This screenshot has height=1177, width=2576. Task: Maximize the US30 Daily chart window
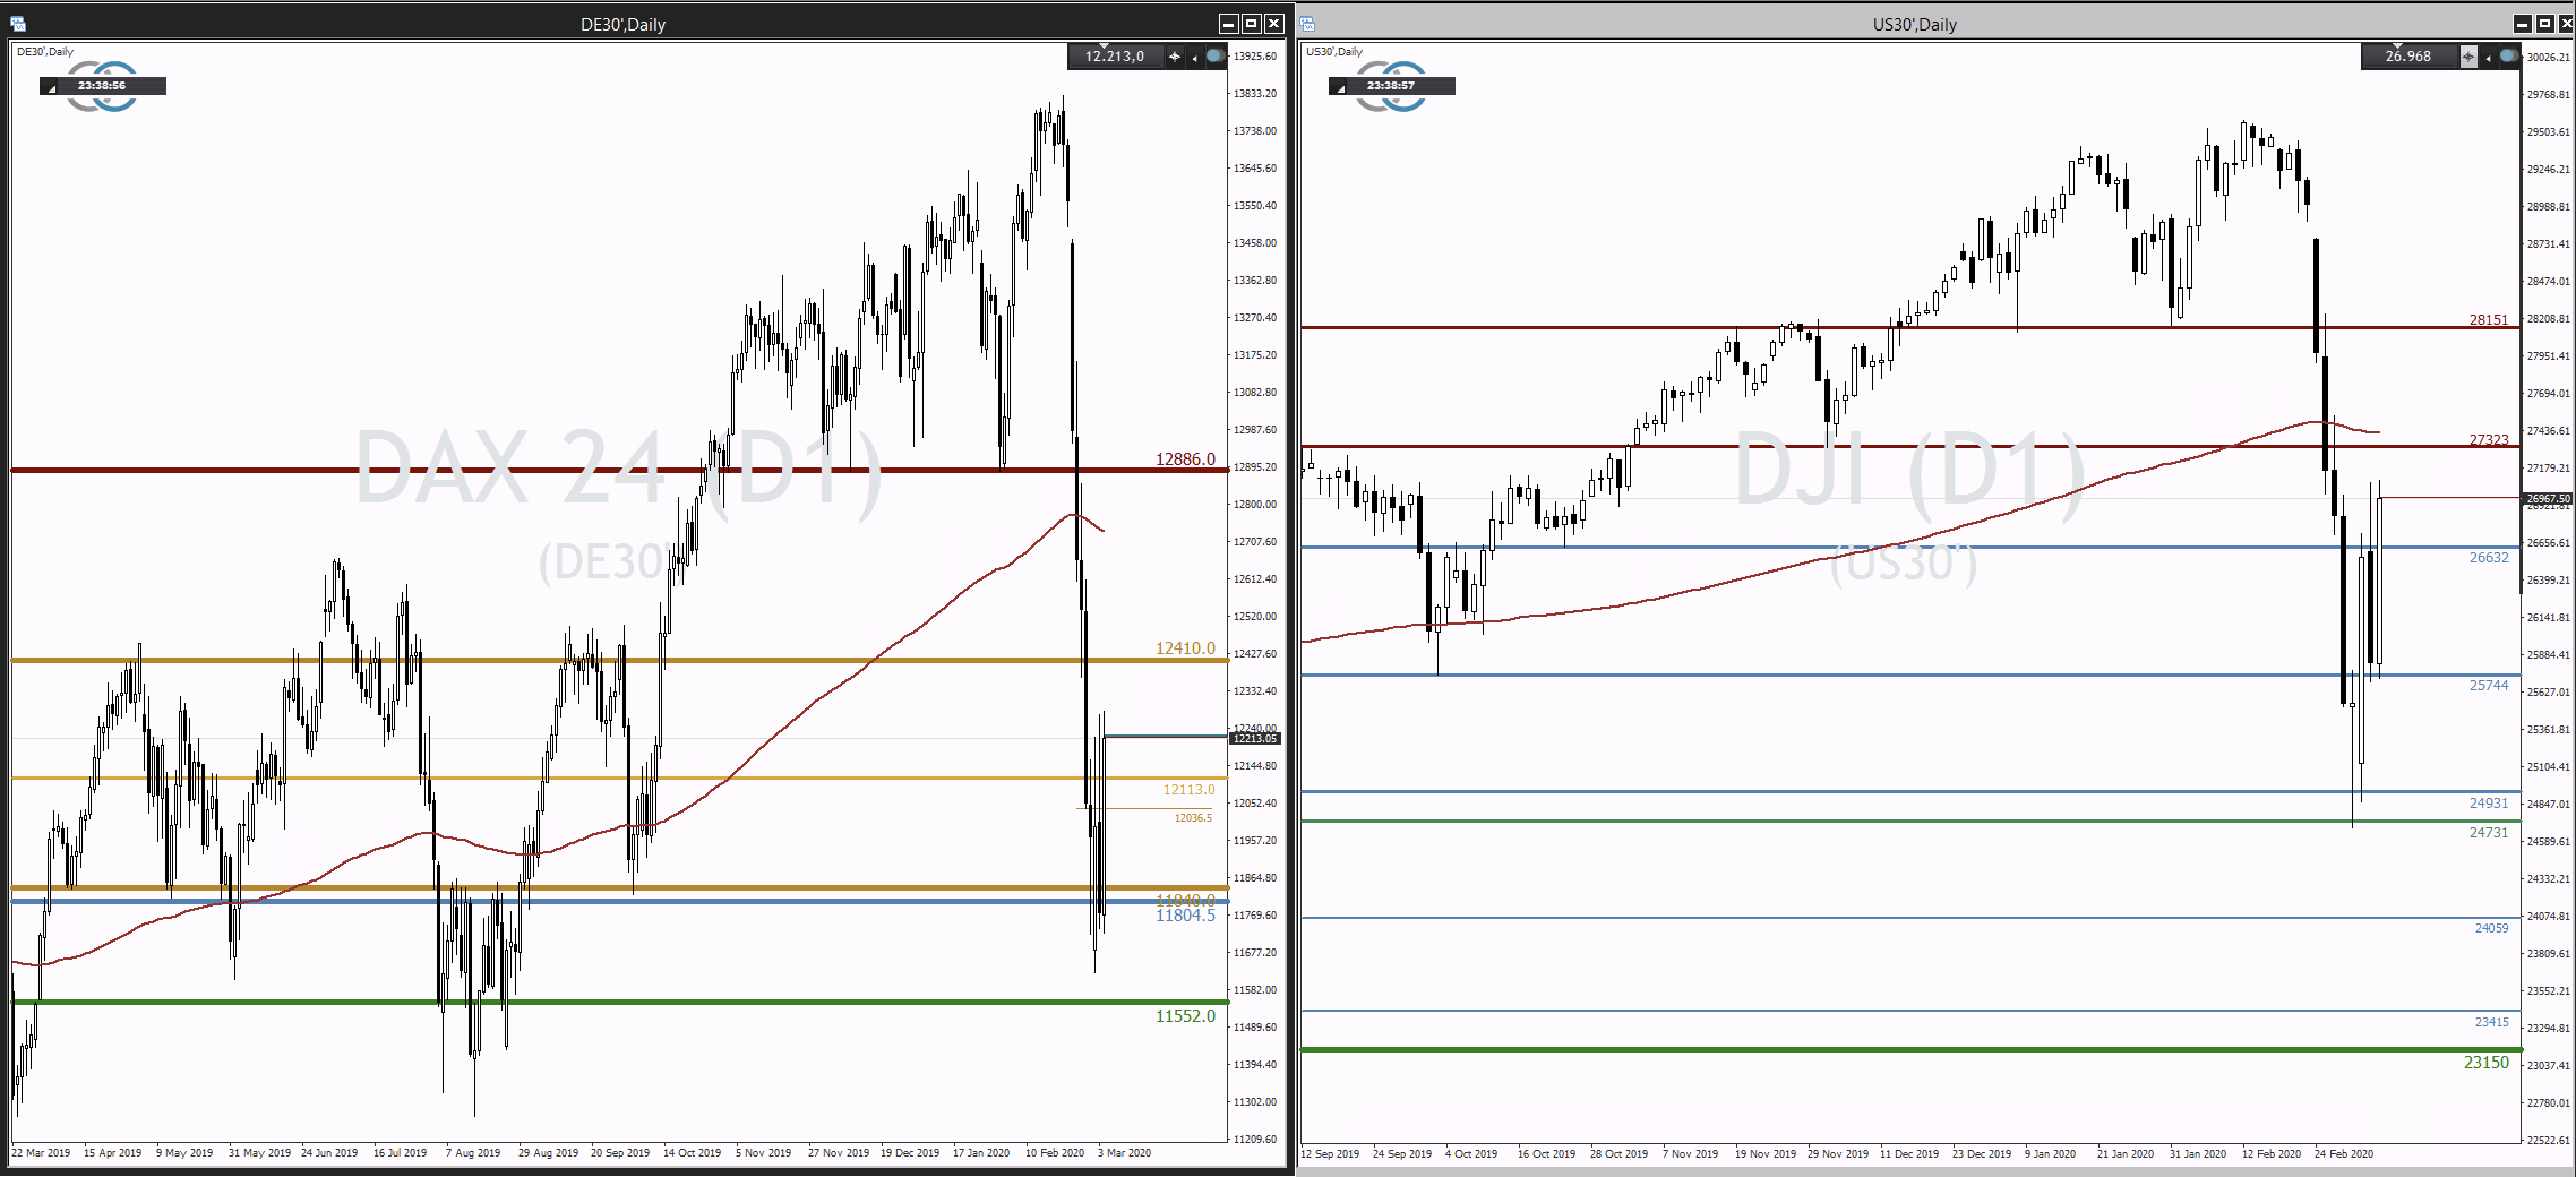(x=2544, y=24)
